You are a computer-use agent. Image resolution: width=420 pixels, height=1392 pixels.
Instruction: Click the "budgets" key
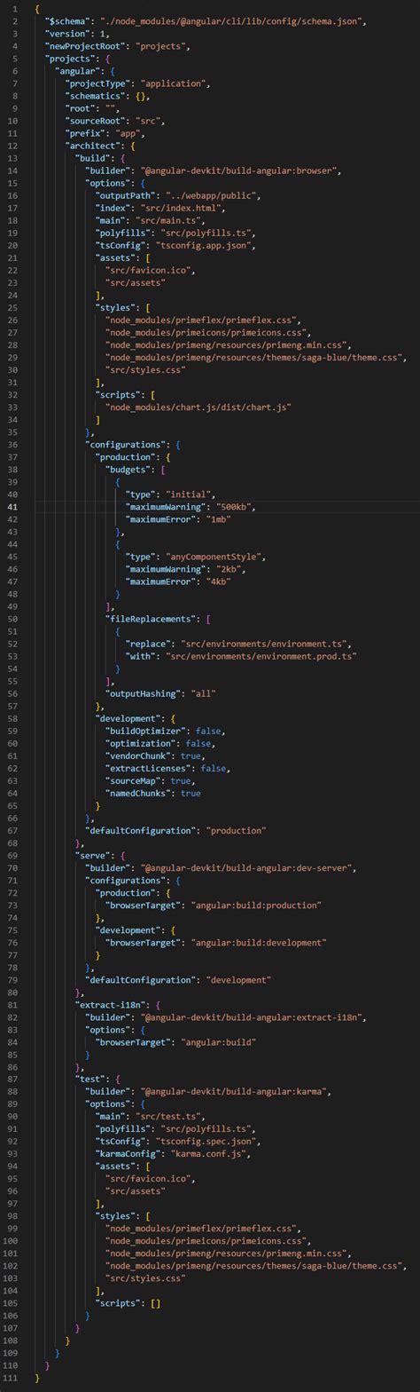[128, 469]
